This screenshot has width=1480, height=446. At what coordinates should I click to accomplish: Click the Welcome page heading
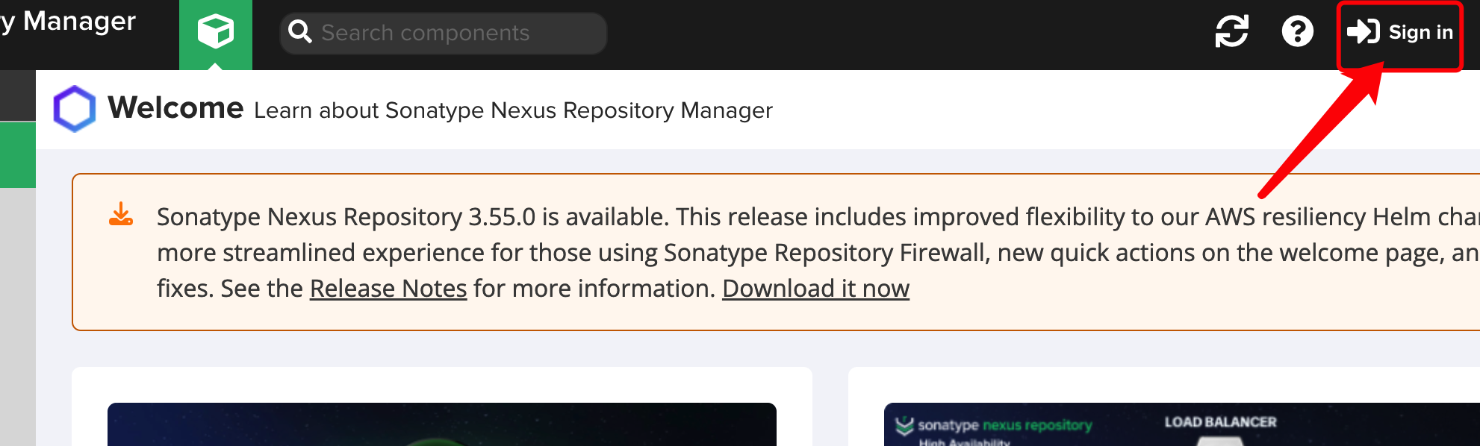point(176,108)
